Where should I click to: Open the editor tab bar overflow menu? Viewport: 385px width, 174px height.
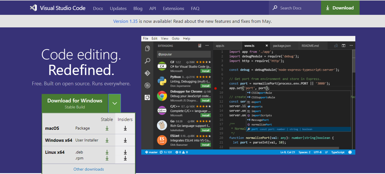[351, 45]
